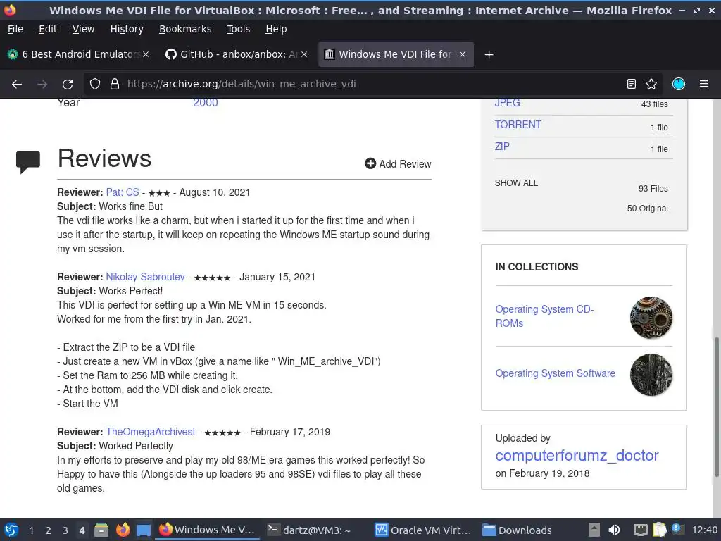The height and width of the screenshot is (541, 721).
Task: Open the Bookmarks menu
Action: coord(185,29)
